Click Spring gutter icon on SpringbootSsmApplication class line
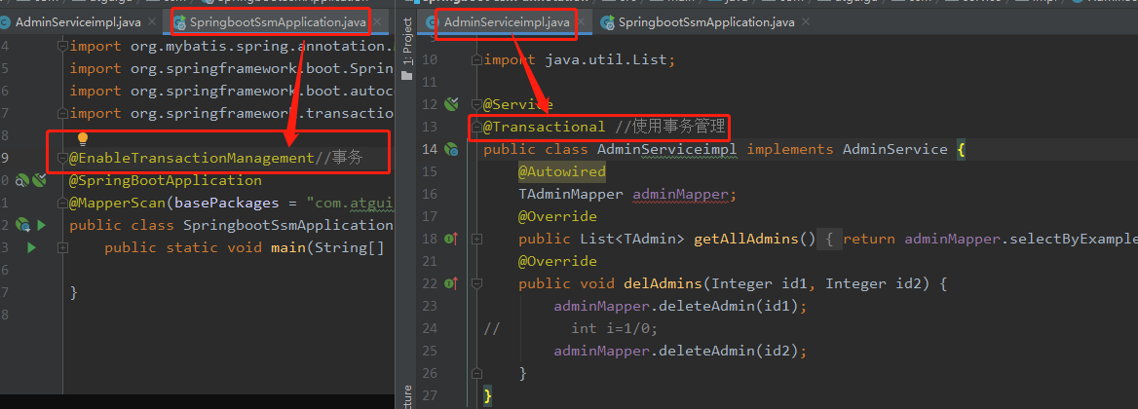The width and height of the screenshot is (1138, 409). pos(23,225)
